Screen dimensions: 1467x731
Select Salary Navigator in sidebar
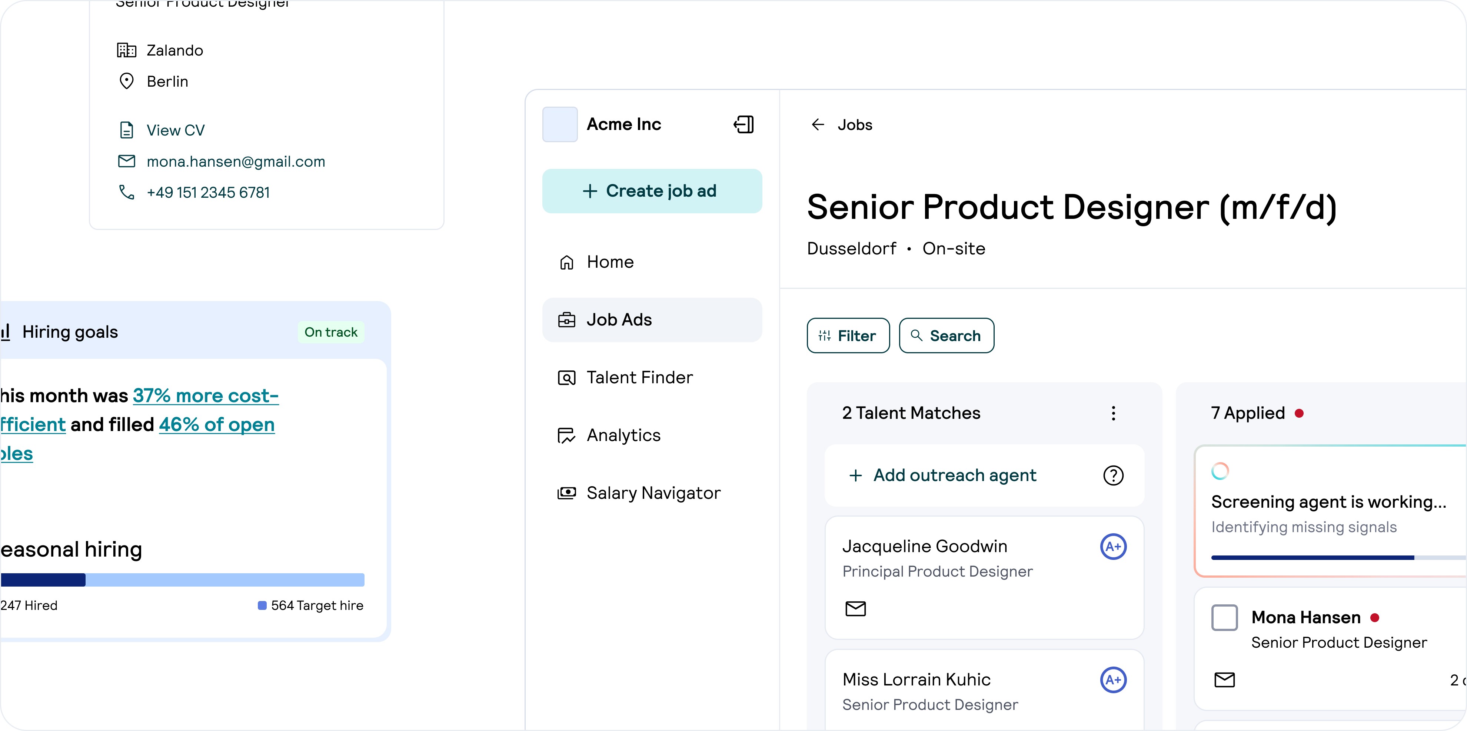(x=653, y=493)
